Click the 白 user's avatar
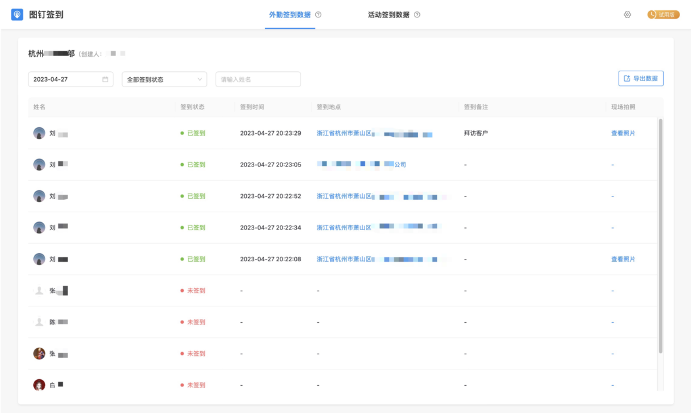This screenshot has height=413, width=691. tap(39, 384)
